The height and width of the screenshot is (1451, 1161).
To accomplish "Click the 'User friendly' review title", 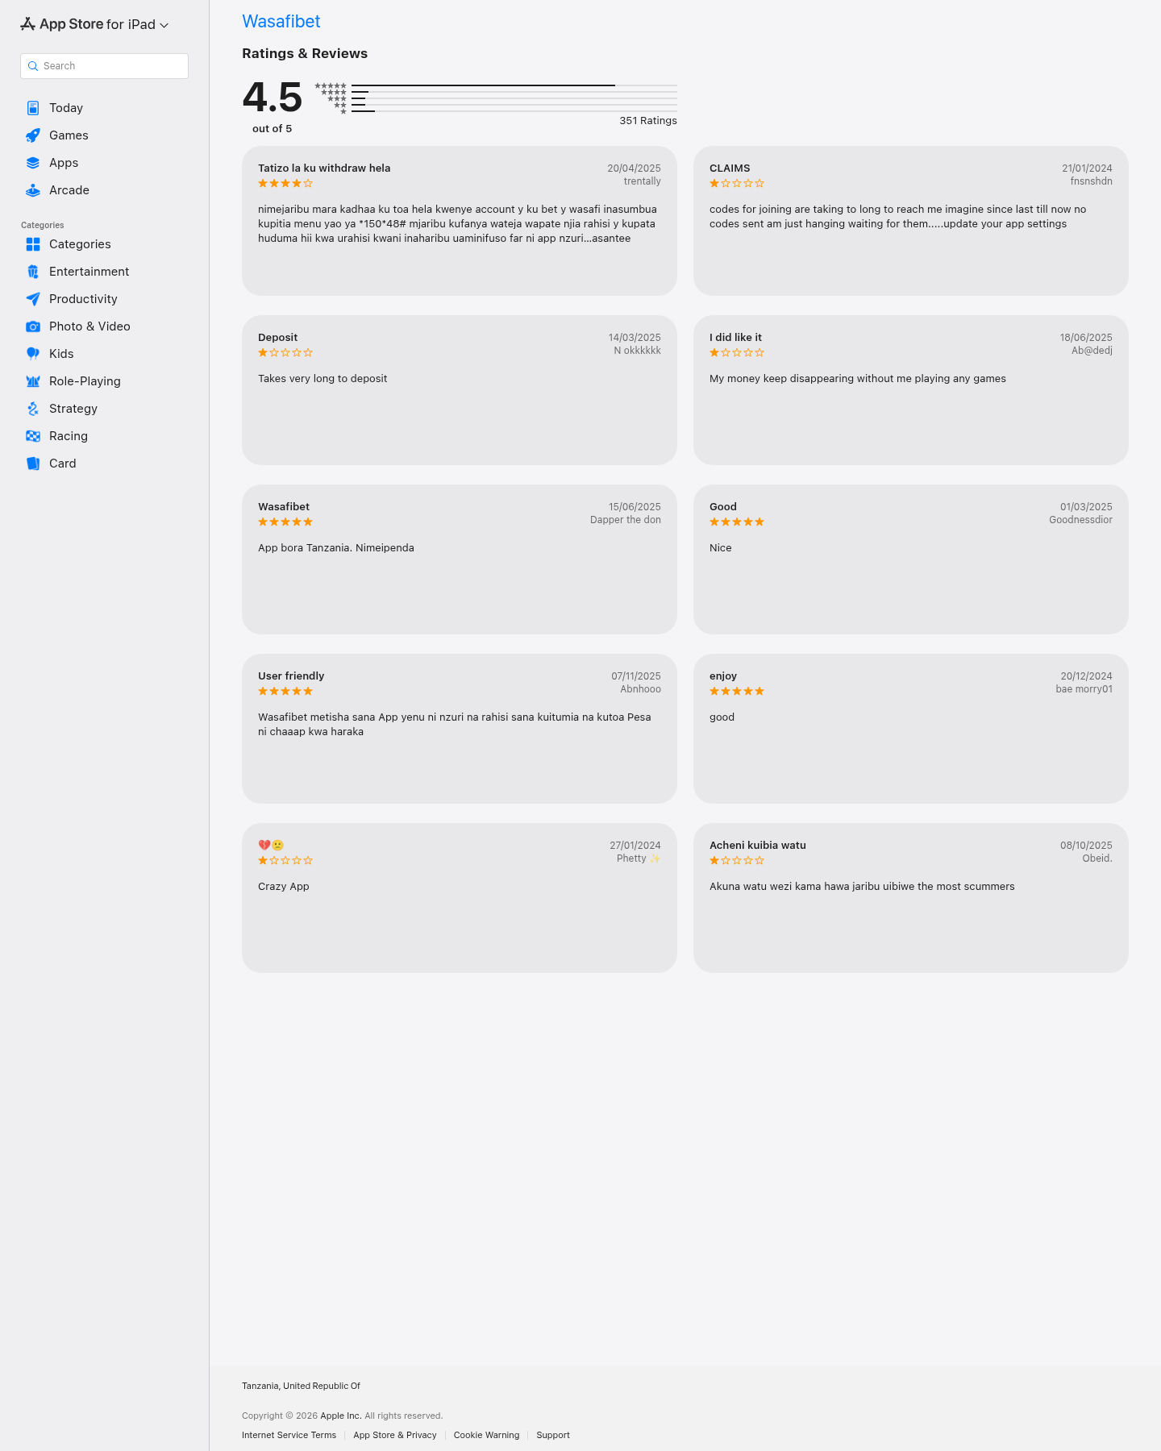I will (x=291, y=676).
